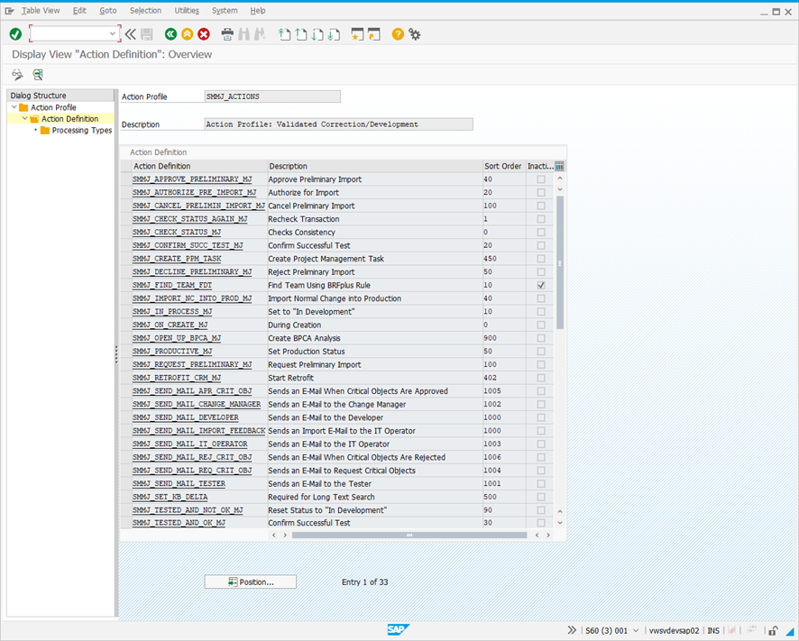Viewport: 799px width, 641px height.
Task: Click the Position... button
Action: (x=251, y=582)
